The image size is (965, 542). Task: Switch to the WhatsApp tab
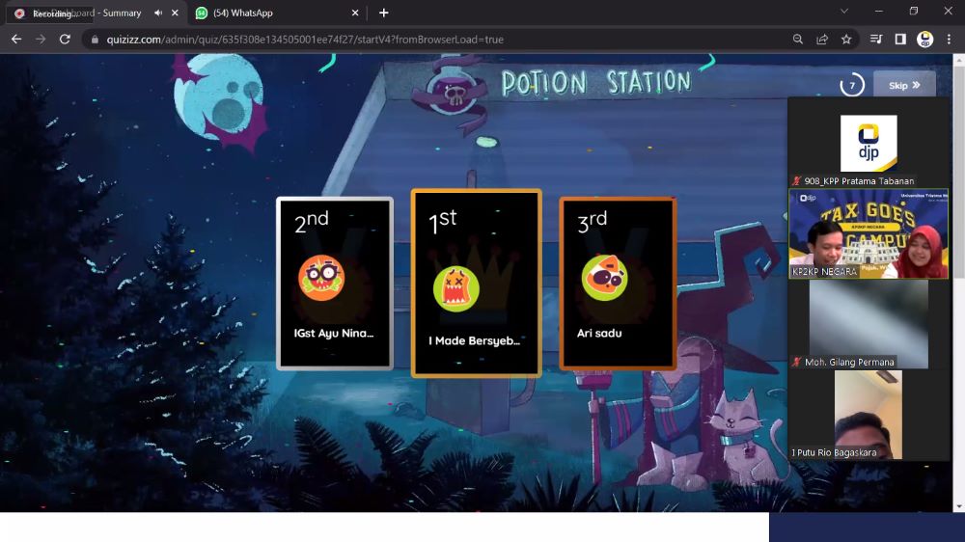(x=270, y=13)
